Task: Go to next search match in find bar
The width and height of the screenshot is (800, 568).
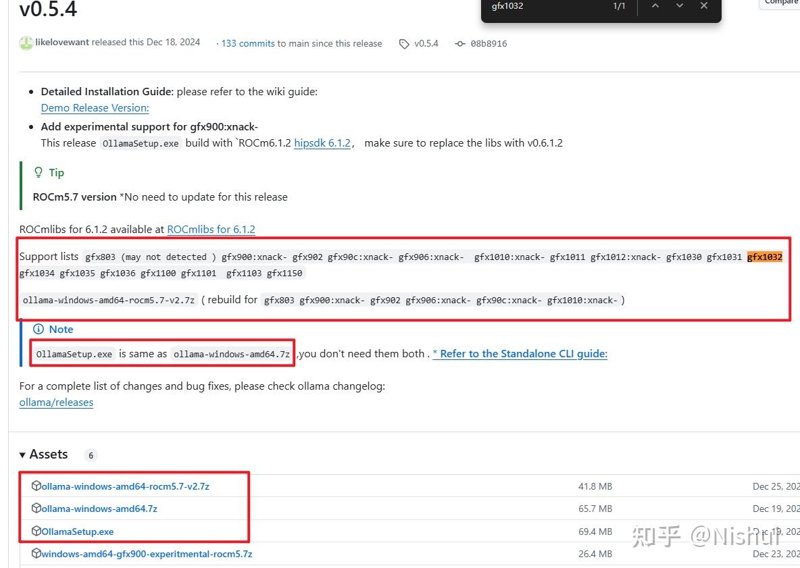Action: click(x=679, y=5)
